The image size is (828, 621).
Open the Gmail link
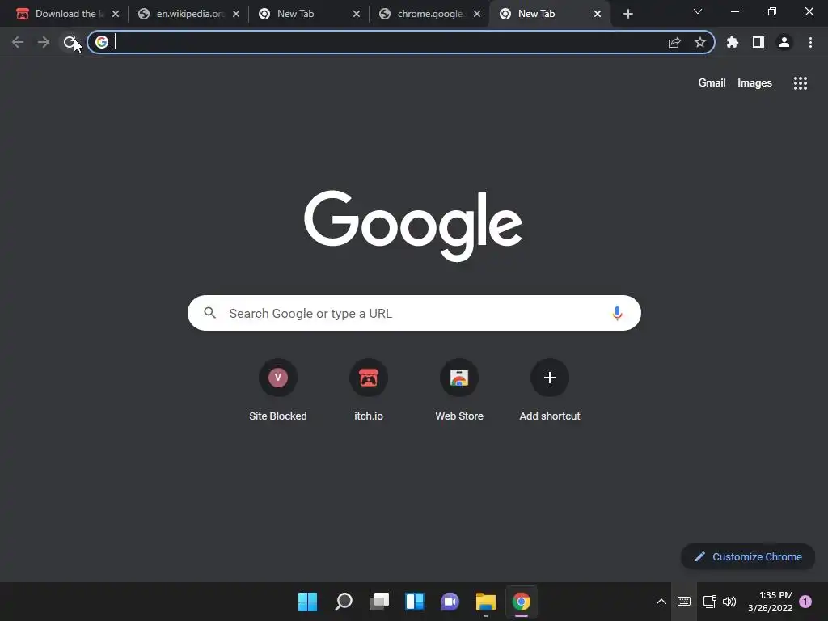(712, 83)
